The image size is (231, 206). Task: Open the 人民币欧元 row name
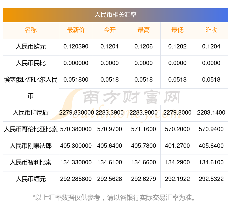[31, 47]
